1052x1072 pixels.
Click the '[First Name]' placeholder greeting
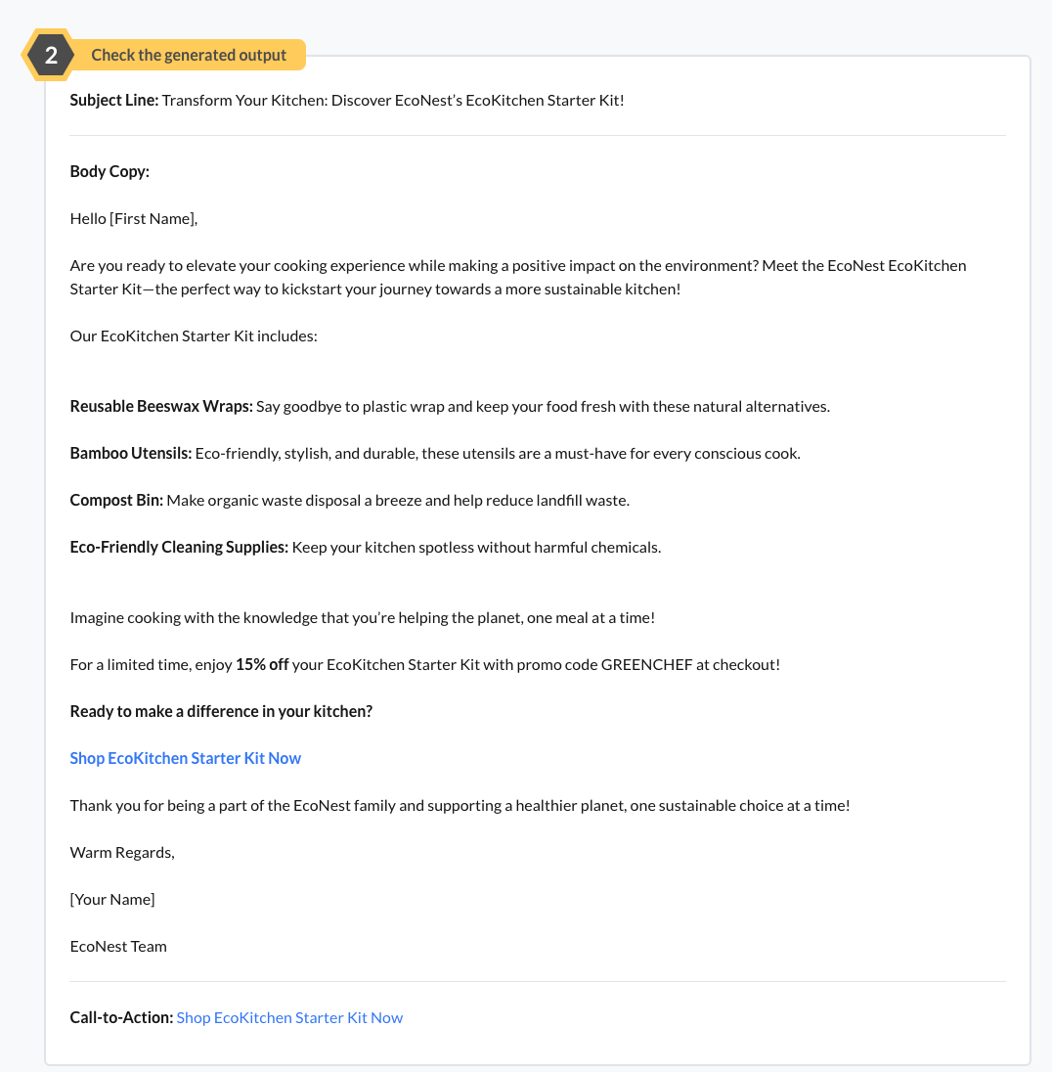point(153,218)
